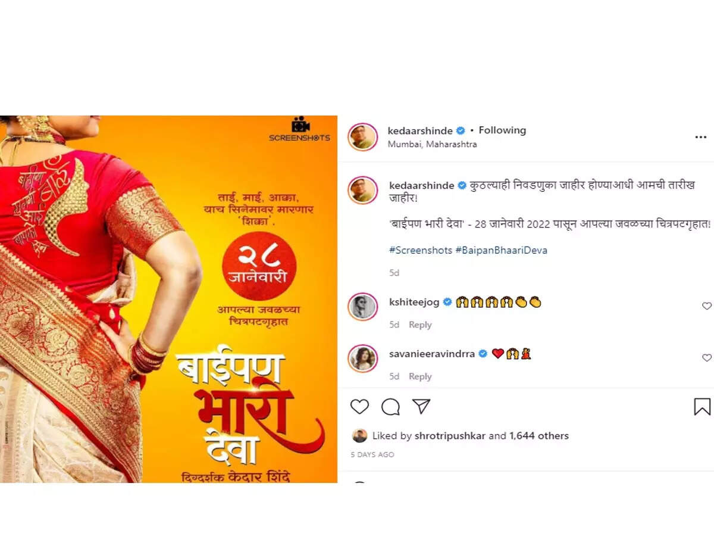The height and width of the screenshot is (536, 714).
Task: Click the movie poster image
Action: click(x=168, y=299)
